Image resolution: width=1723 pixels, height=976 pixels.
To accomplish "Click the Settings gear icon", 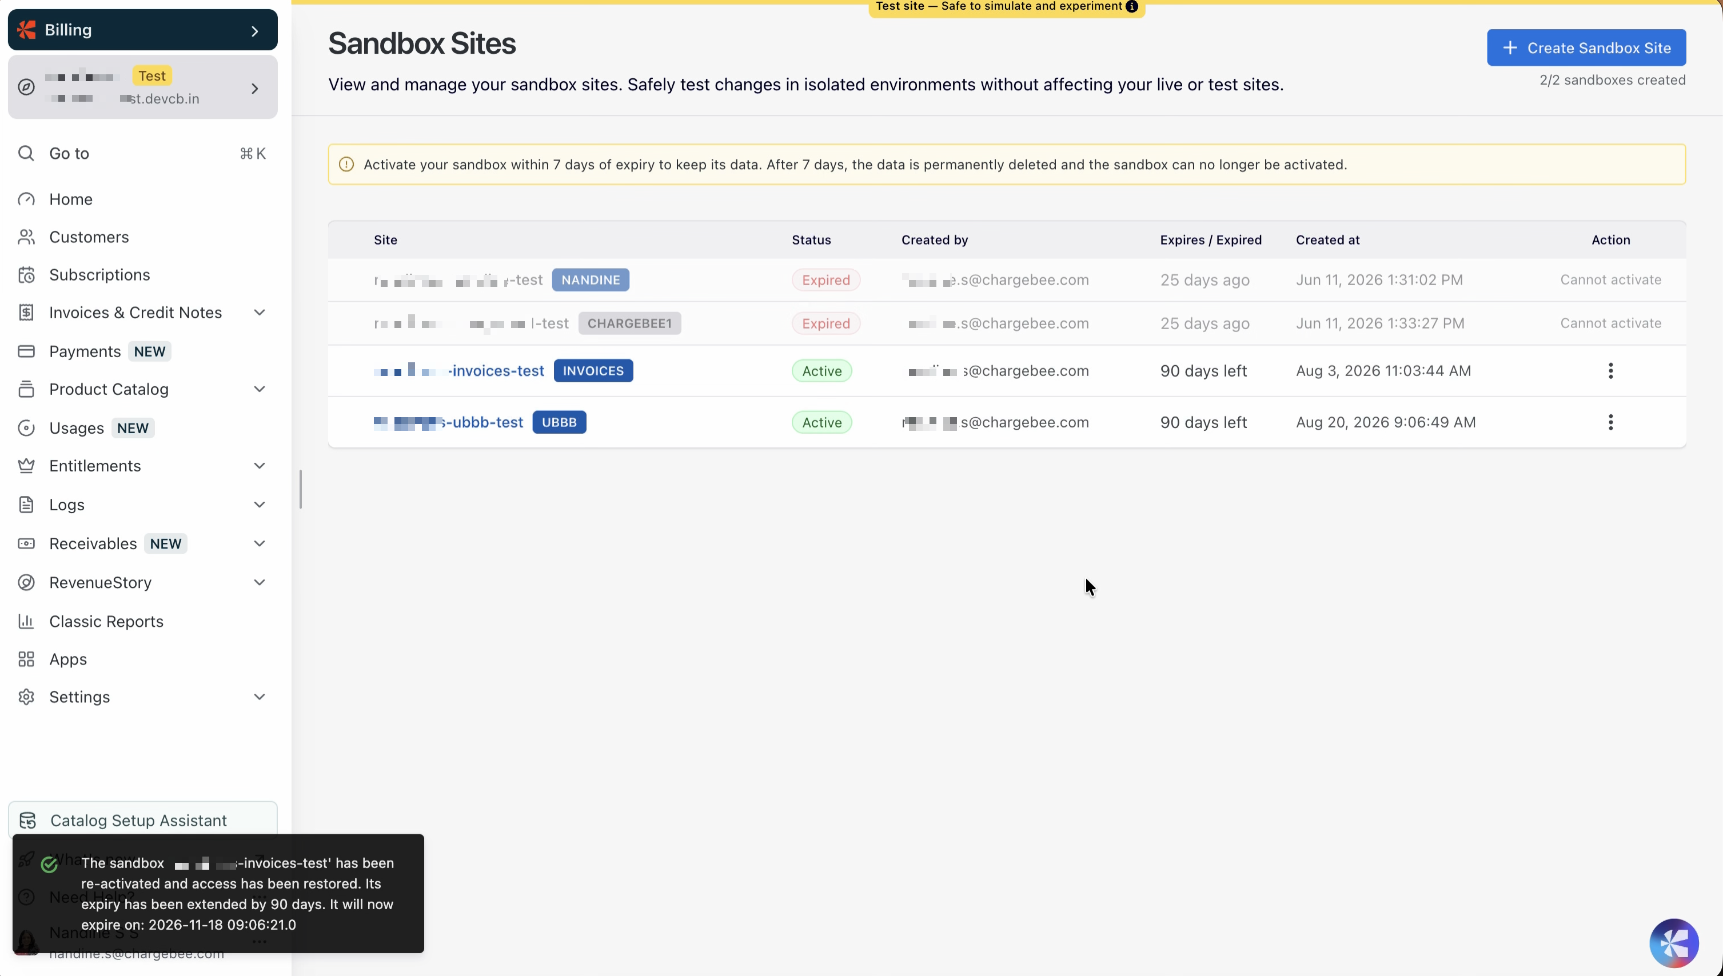I will pyautogui.click(x=26, y=697).
